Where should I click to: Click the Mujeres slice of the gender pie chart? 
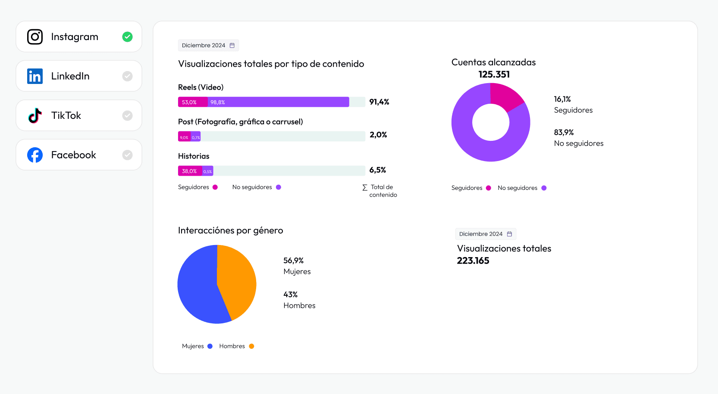(200, 284)
